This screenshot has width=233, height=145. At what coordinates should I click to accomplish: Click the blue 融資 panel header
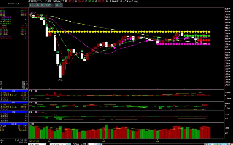(14, 112)
